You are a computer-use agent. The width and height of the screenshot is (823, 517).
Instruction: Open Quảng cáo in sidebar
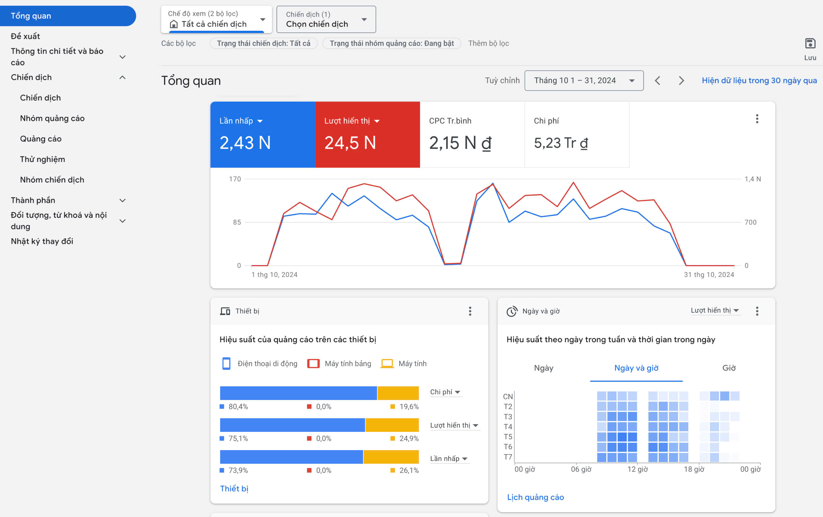tap(41, 139)
